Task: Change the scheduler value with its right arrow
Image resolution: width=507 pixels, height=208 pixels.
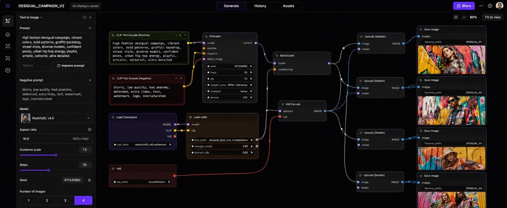Action: tap(251, 91)
